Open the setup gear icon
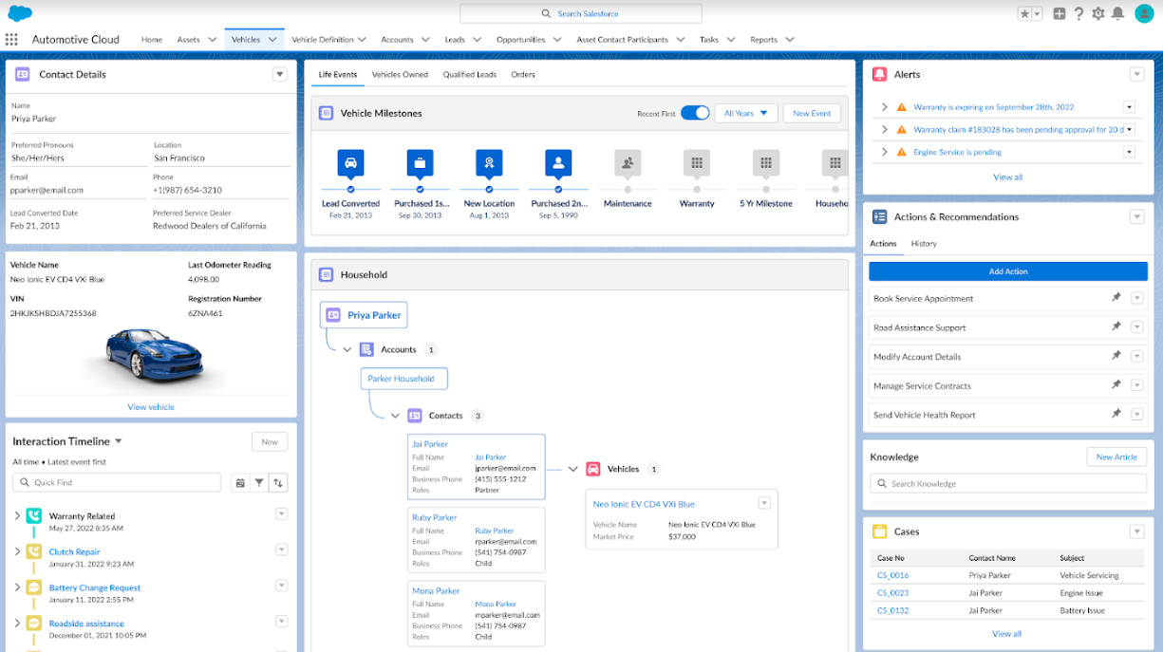Screen dimensions: 1163x652 click(1098, 13)
